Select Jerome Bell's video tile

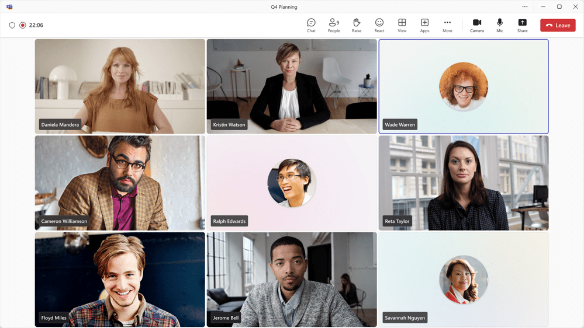click(x=292, y=280)
